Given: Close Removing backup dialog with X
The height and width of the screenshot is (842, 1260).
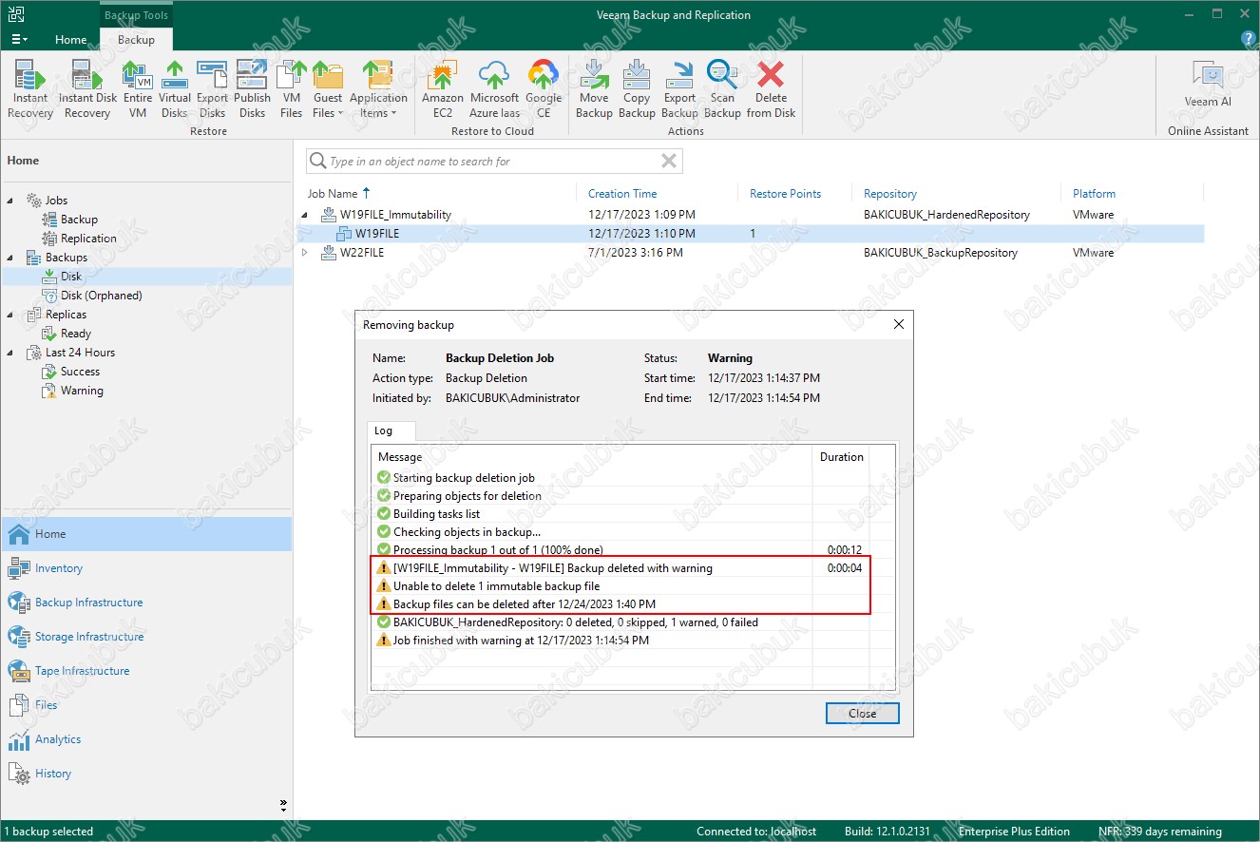Looking at the screenshot, I should 899,325.
